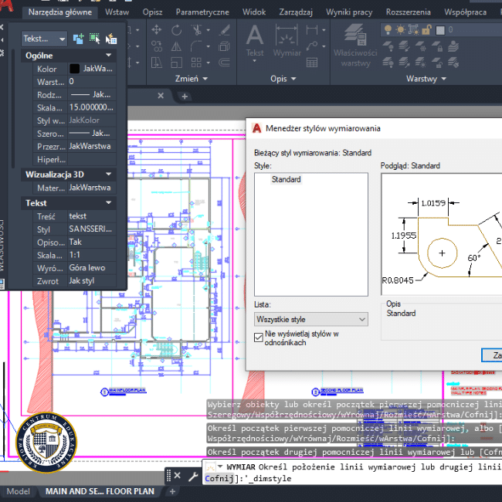The width and height of the screenshot is (502, 502).
Task: Collapse the Wizualizacja 3D section
Action: pyautogui.click(x=109, y=175)
